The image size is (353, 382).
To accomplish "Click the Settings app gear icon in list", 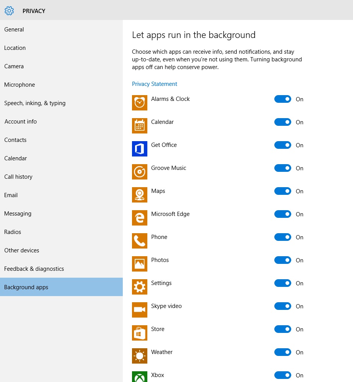I will point(139,287).
